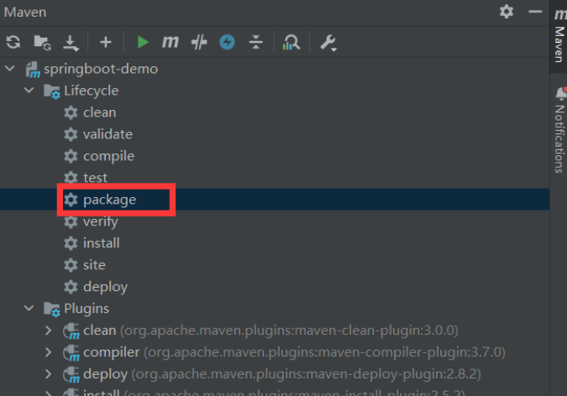This screenshot has height=396, width=567.
Task: Click gear icon beside install phase
Action: click(71, 243)
